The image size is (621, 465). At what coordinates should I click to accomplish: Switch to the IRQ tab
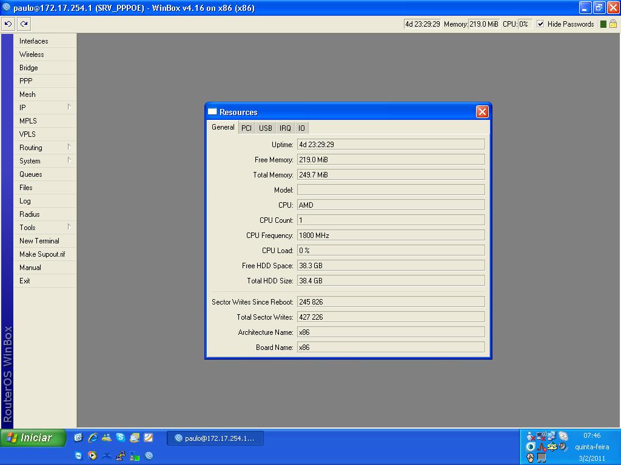(x=285, y=128)
